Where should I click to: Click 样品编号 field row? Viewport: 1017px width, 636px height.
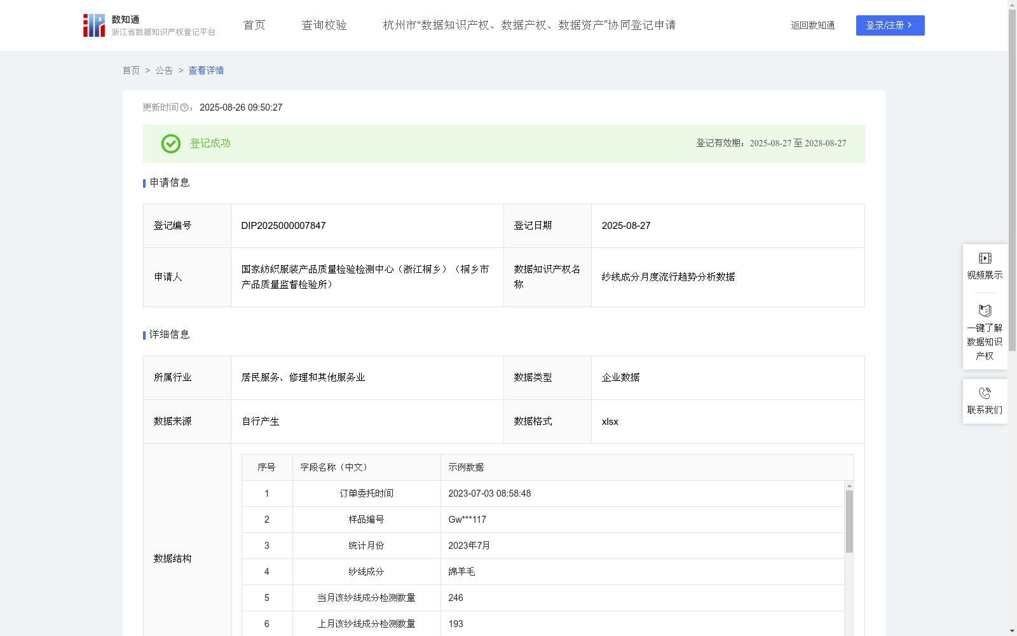(x=543, y=520)
